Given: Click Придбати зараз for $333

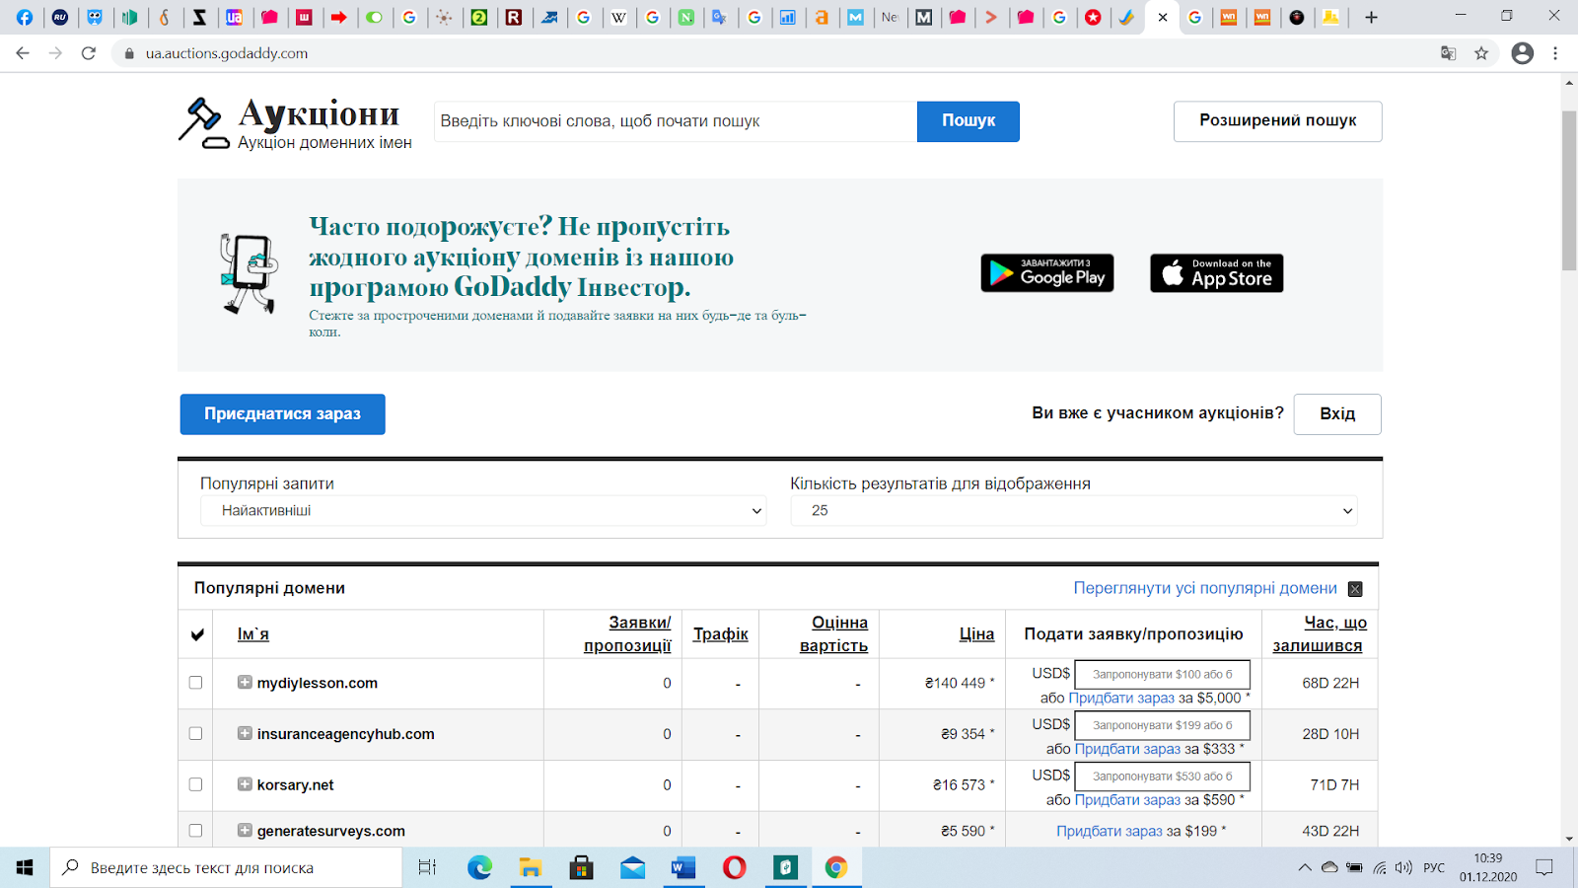Looking at the screenshot, I should tap(1127, 749).
